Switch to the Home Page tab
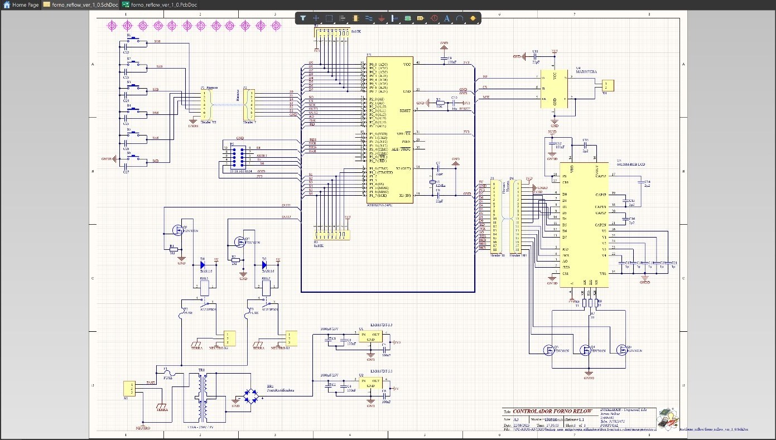Image resolution: width=776 pixels, height=440 pixels. 21,4
